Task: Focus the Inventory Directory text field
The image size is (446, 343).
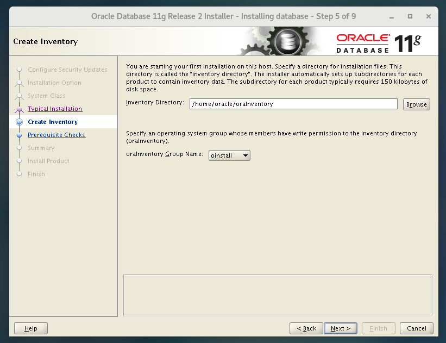Action: point(293,104)
